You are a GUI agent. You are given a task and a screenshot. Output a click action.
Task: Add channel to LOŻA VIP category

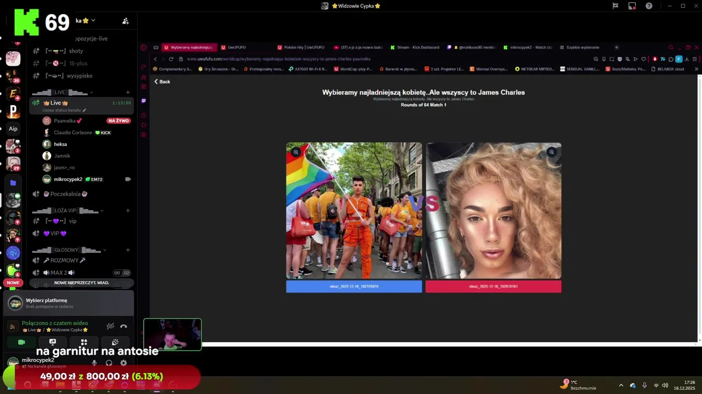point(128,211)
